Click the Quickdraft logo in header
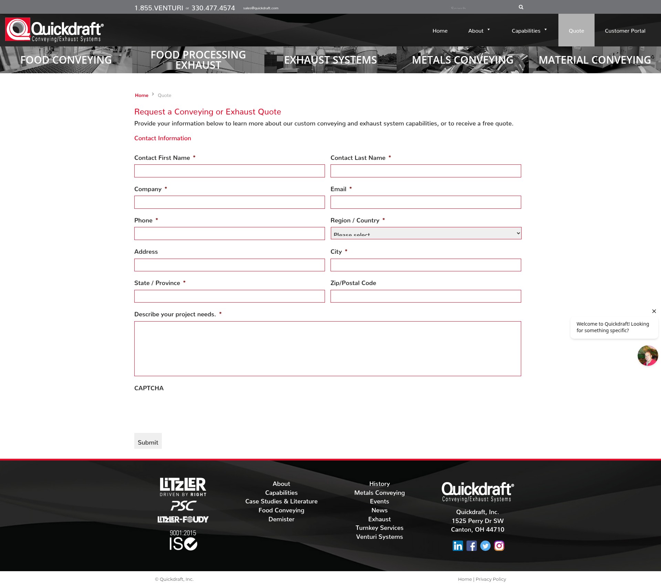661x587 pixels. click(54, 30)
